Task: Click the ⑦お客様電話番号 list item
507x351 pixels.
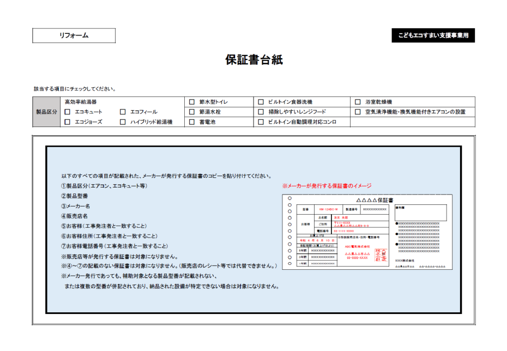Action: [115, 246]
